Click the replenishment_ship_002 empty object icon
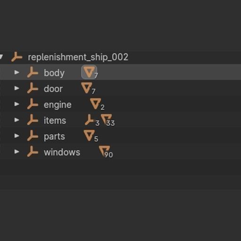 pyautogui.click(x=17, y=57)
